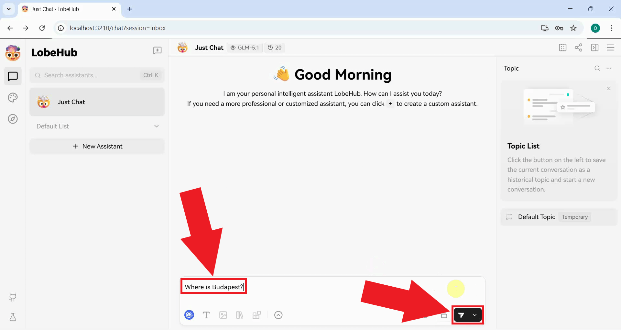Open the plugins/tools icon in chat toolbar
Screen dimensions: 621x330
256,315
